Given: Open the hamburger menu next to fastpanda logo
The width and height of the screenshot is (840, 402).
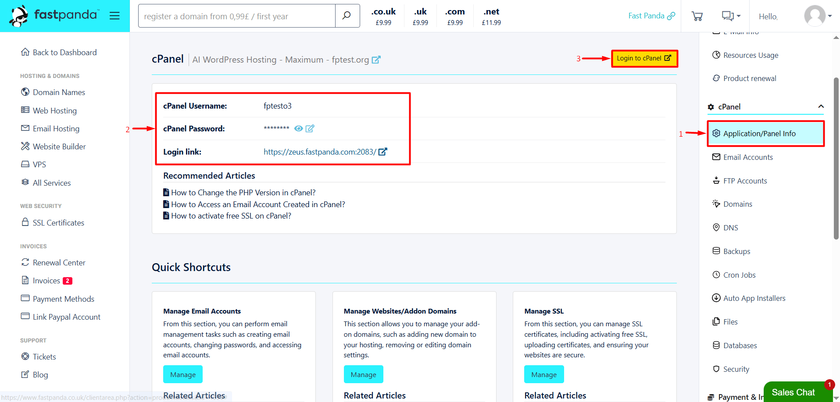Looking at the screenshot, I should 114,16.
